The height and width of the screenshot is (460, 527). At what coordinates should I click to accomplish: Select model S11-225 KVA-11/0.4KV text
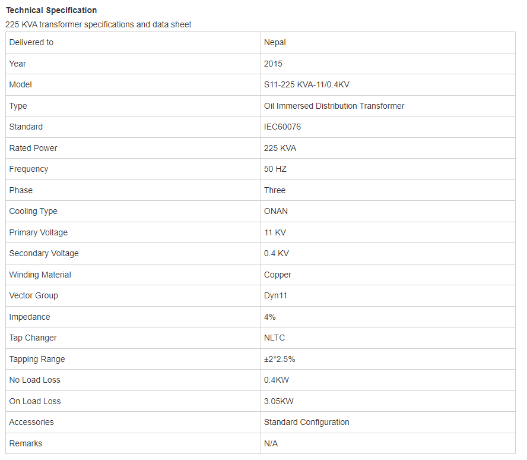click(306, 84)
